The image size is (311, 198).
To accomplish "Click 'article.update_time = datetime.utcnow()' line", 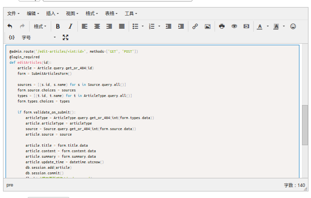I will tap(64, 162).
